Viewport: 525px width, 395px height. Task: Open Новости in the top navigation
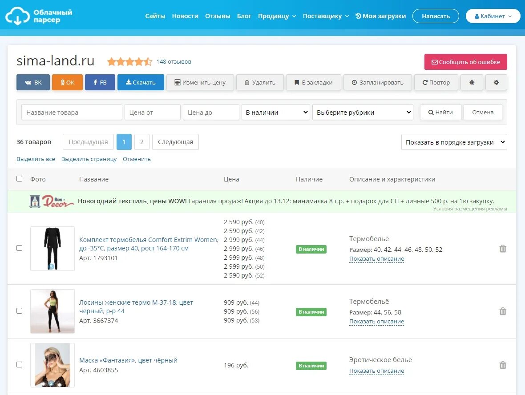click(x=185, y=16)
